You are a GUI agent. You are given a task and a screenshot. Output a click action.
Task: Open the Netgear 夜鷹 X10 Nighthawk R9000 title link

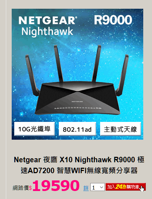click(79, 165)
